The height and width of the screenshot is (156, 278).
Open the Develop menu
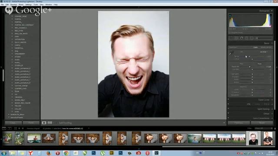(13, 5)
